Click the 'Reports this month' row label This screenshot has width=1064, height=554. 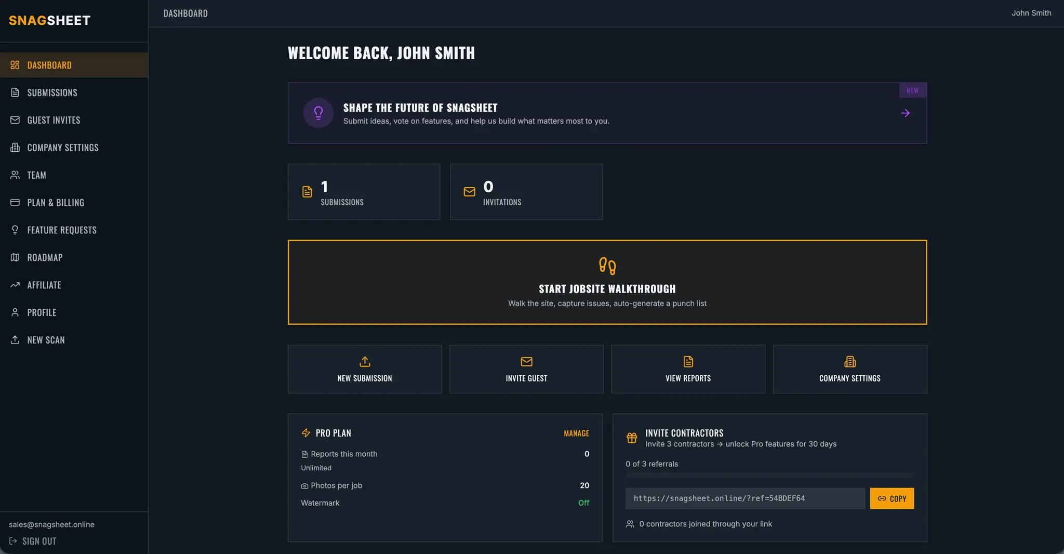[x=344, y=454]
